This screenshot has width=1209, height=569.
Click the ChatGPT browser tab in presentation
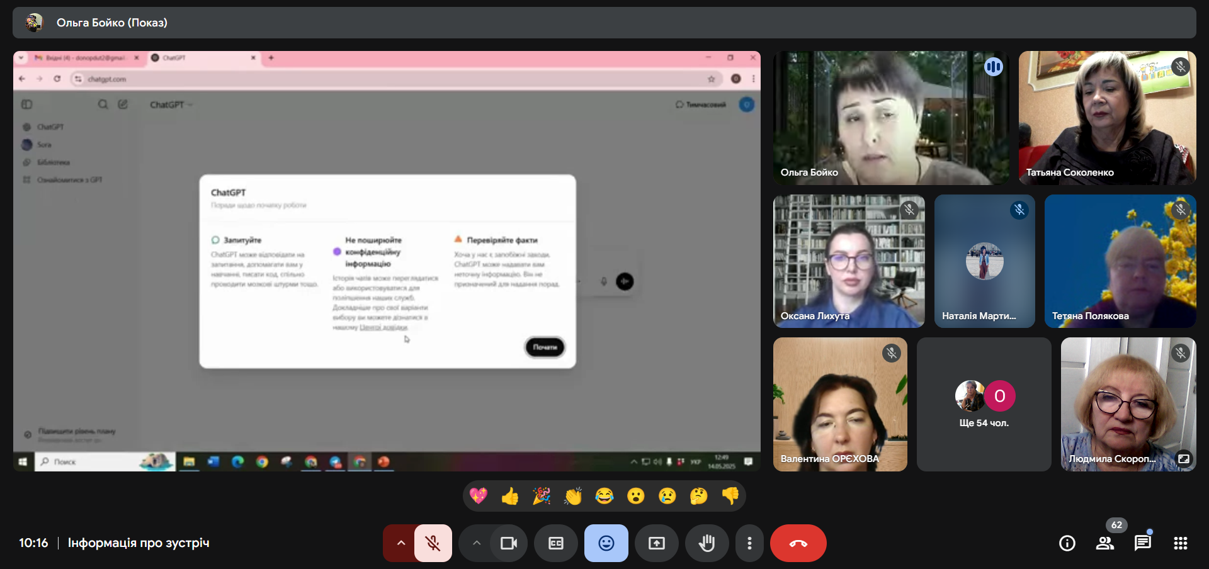[202, 58]
